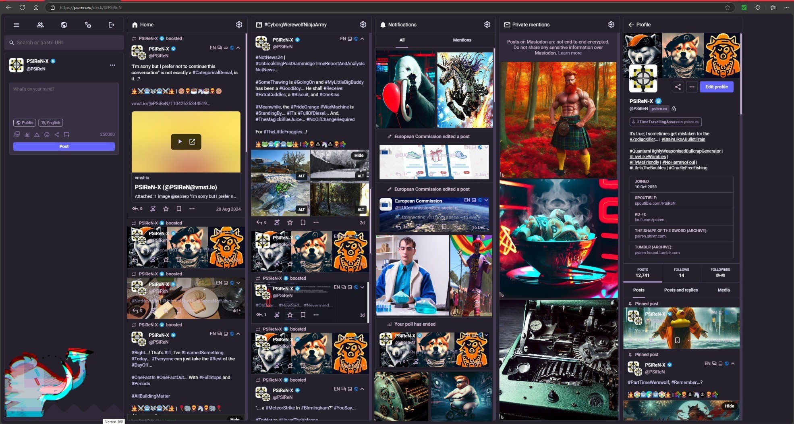Add this page to browser favorites
The width and height of the screenshot is (794, 424).
tap(728, 7)
